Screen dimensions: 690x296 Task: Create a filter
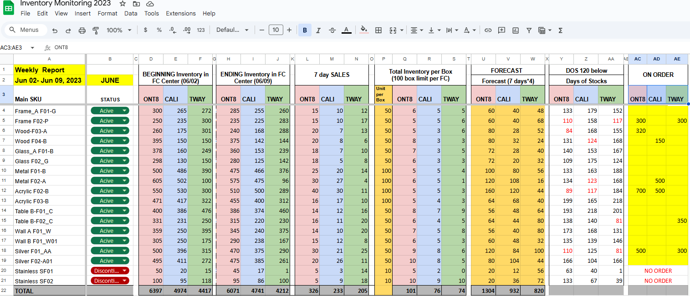(529, 30)
